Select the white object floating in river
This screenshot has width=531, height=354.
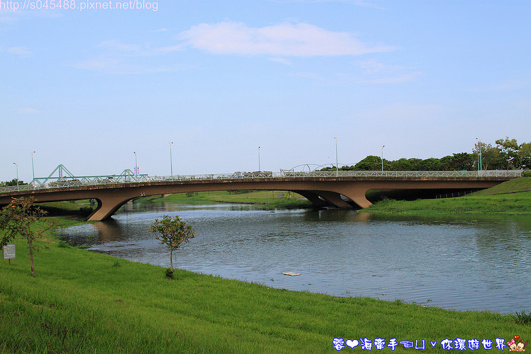pos(290,274)
